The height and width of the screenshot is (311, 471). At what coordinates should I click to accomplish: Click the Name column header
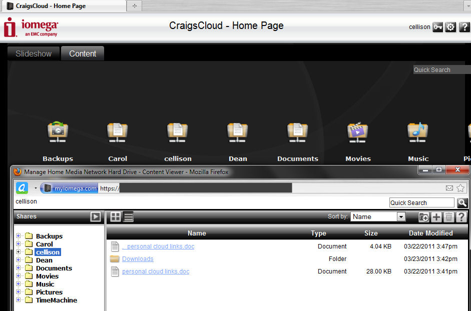tap(197, 233)
